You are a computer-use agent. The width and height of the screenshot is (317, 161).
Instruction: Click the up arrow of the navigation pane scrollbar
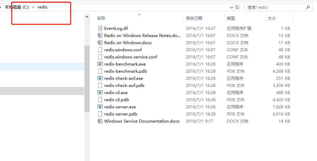pyautogui.click(x=87, y=17)
